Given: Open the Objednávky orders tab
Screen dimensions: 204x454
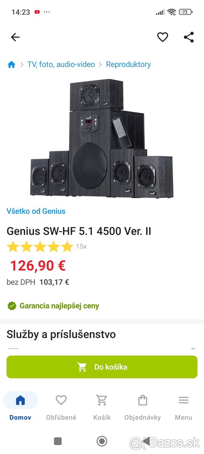Looking at the screenshot, I should coord(142,407).
